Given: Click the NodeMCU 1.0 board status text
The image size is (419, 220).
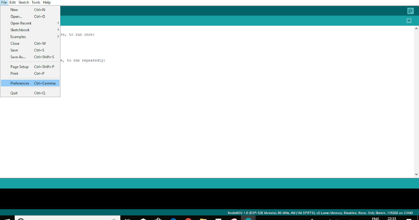Looking at the screenshot, I should (x=320, y=213).
